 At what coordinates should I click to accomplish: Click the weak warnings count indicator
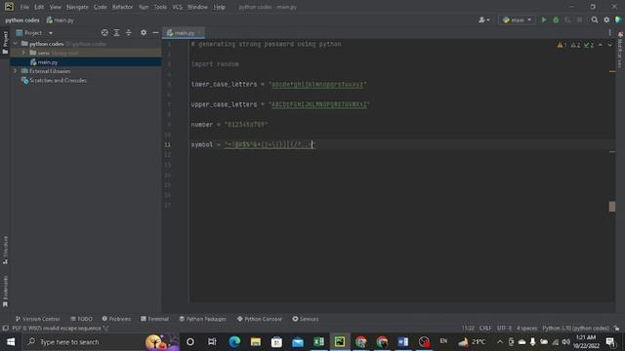click(575, 45)
